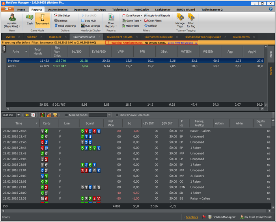276x222 pixels.
Task: Open the Home ribbon tab
Action: click(x=21, y=10)
